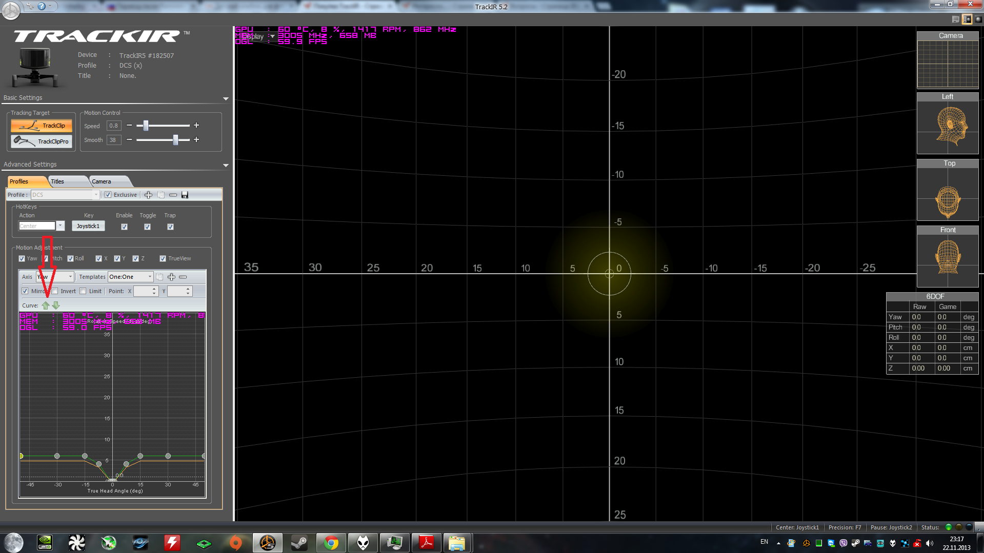The height and width of the screenshot is (553, 984).
Task: Disable the TrueView checkbox
Action: (163, 258)
